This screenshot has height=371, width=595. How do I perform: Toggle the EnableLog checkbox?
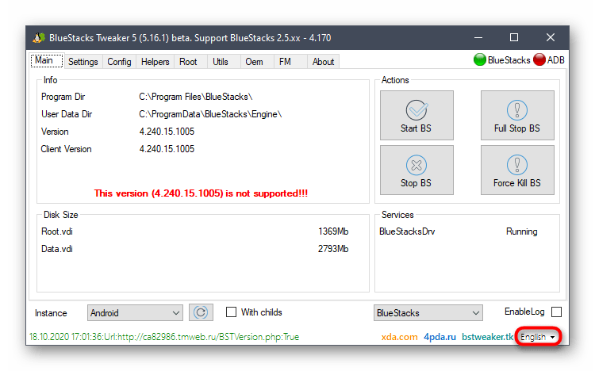point(556,312)
